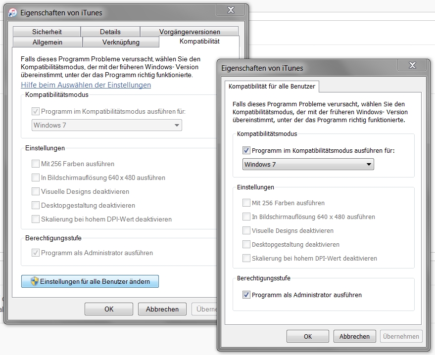Open the grayed Windows 7 dropdown in the back window
The width and height of the screenshot is (435, 355).
point(107,125)
